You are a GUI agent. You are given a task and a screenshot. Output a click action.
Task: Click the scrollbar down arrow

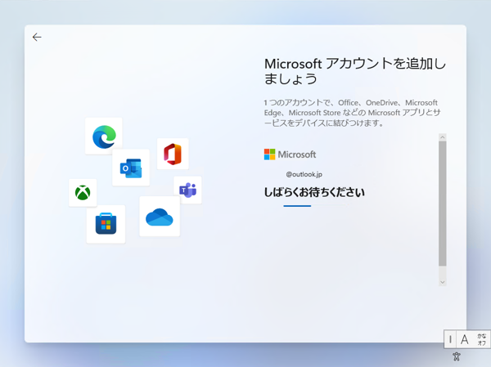click(443, 282)
